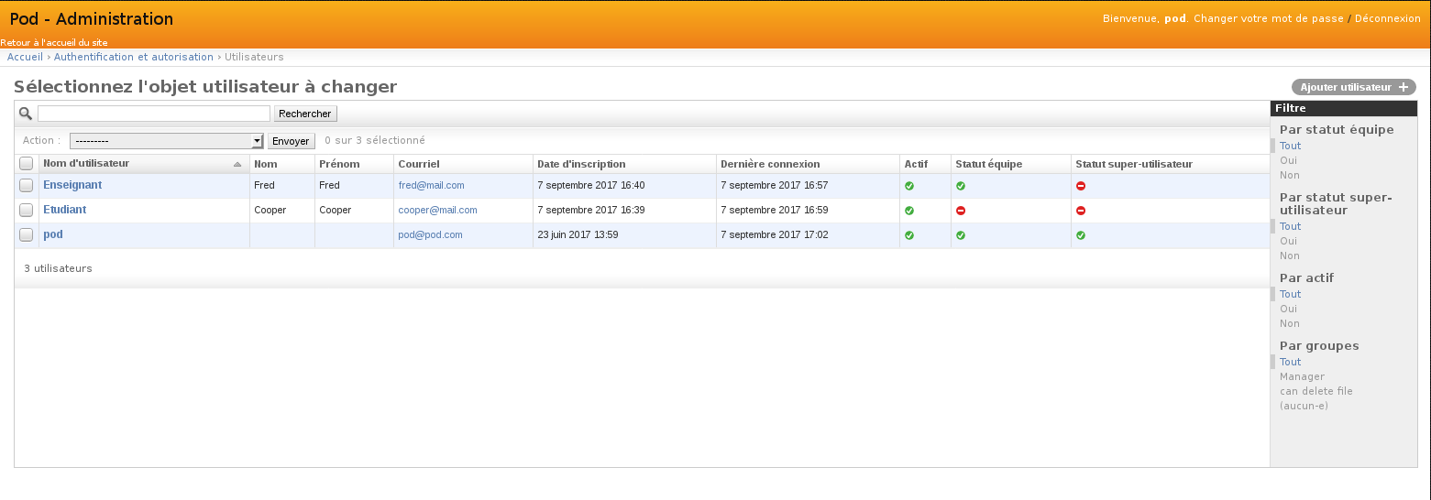Check the select-all checkbox in table header
The image size is (1431, 500).
click(27, 164)
